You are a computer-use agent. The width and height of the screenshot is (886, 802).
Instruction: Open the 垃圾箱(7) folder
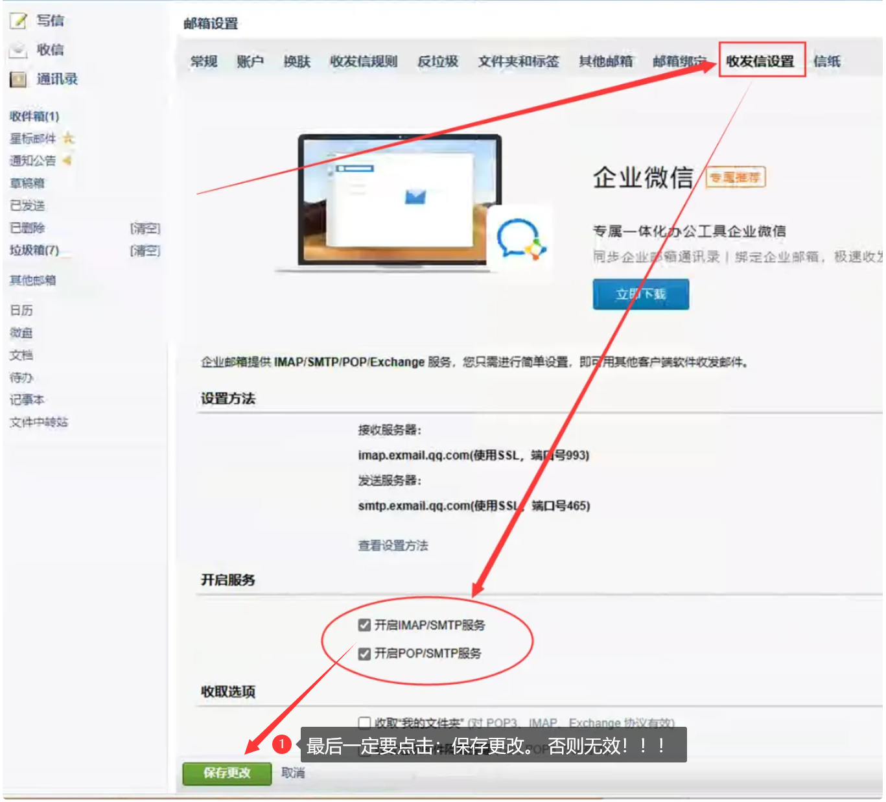click(34, 250)
